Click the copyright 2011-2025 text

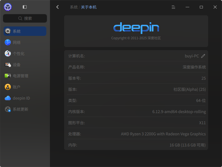click(x=136, y=38)
